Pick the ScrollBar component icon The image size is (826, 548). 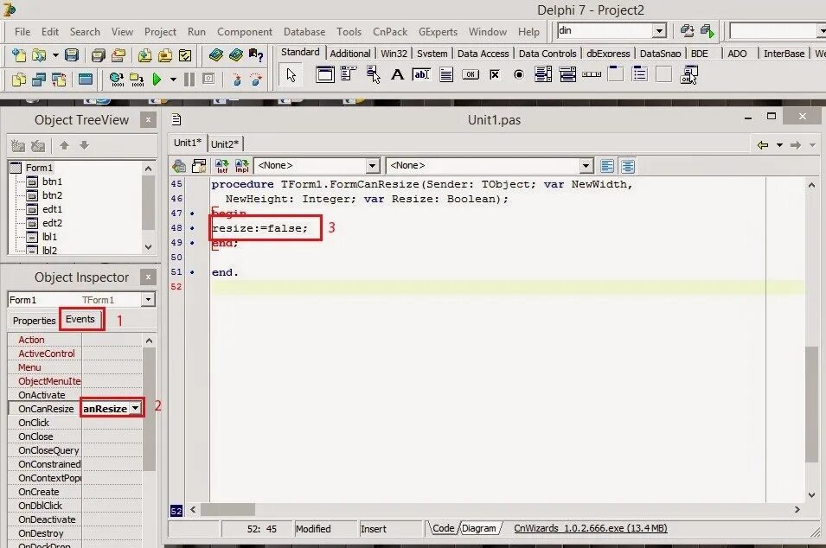[x=592, y=74]
